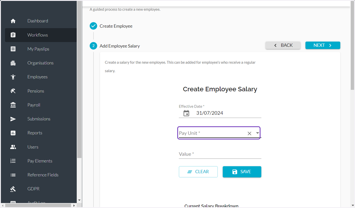Go to My Payslips
This screenshot has width=355, height=208.
(x=41, y=49)
